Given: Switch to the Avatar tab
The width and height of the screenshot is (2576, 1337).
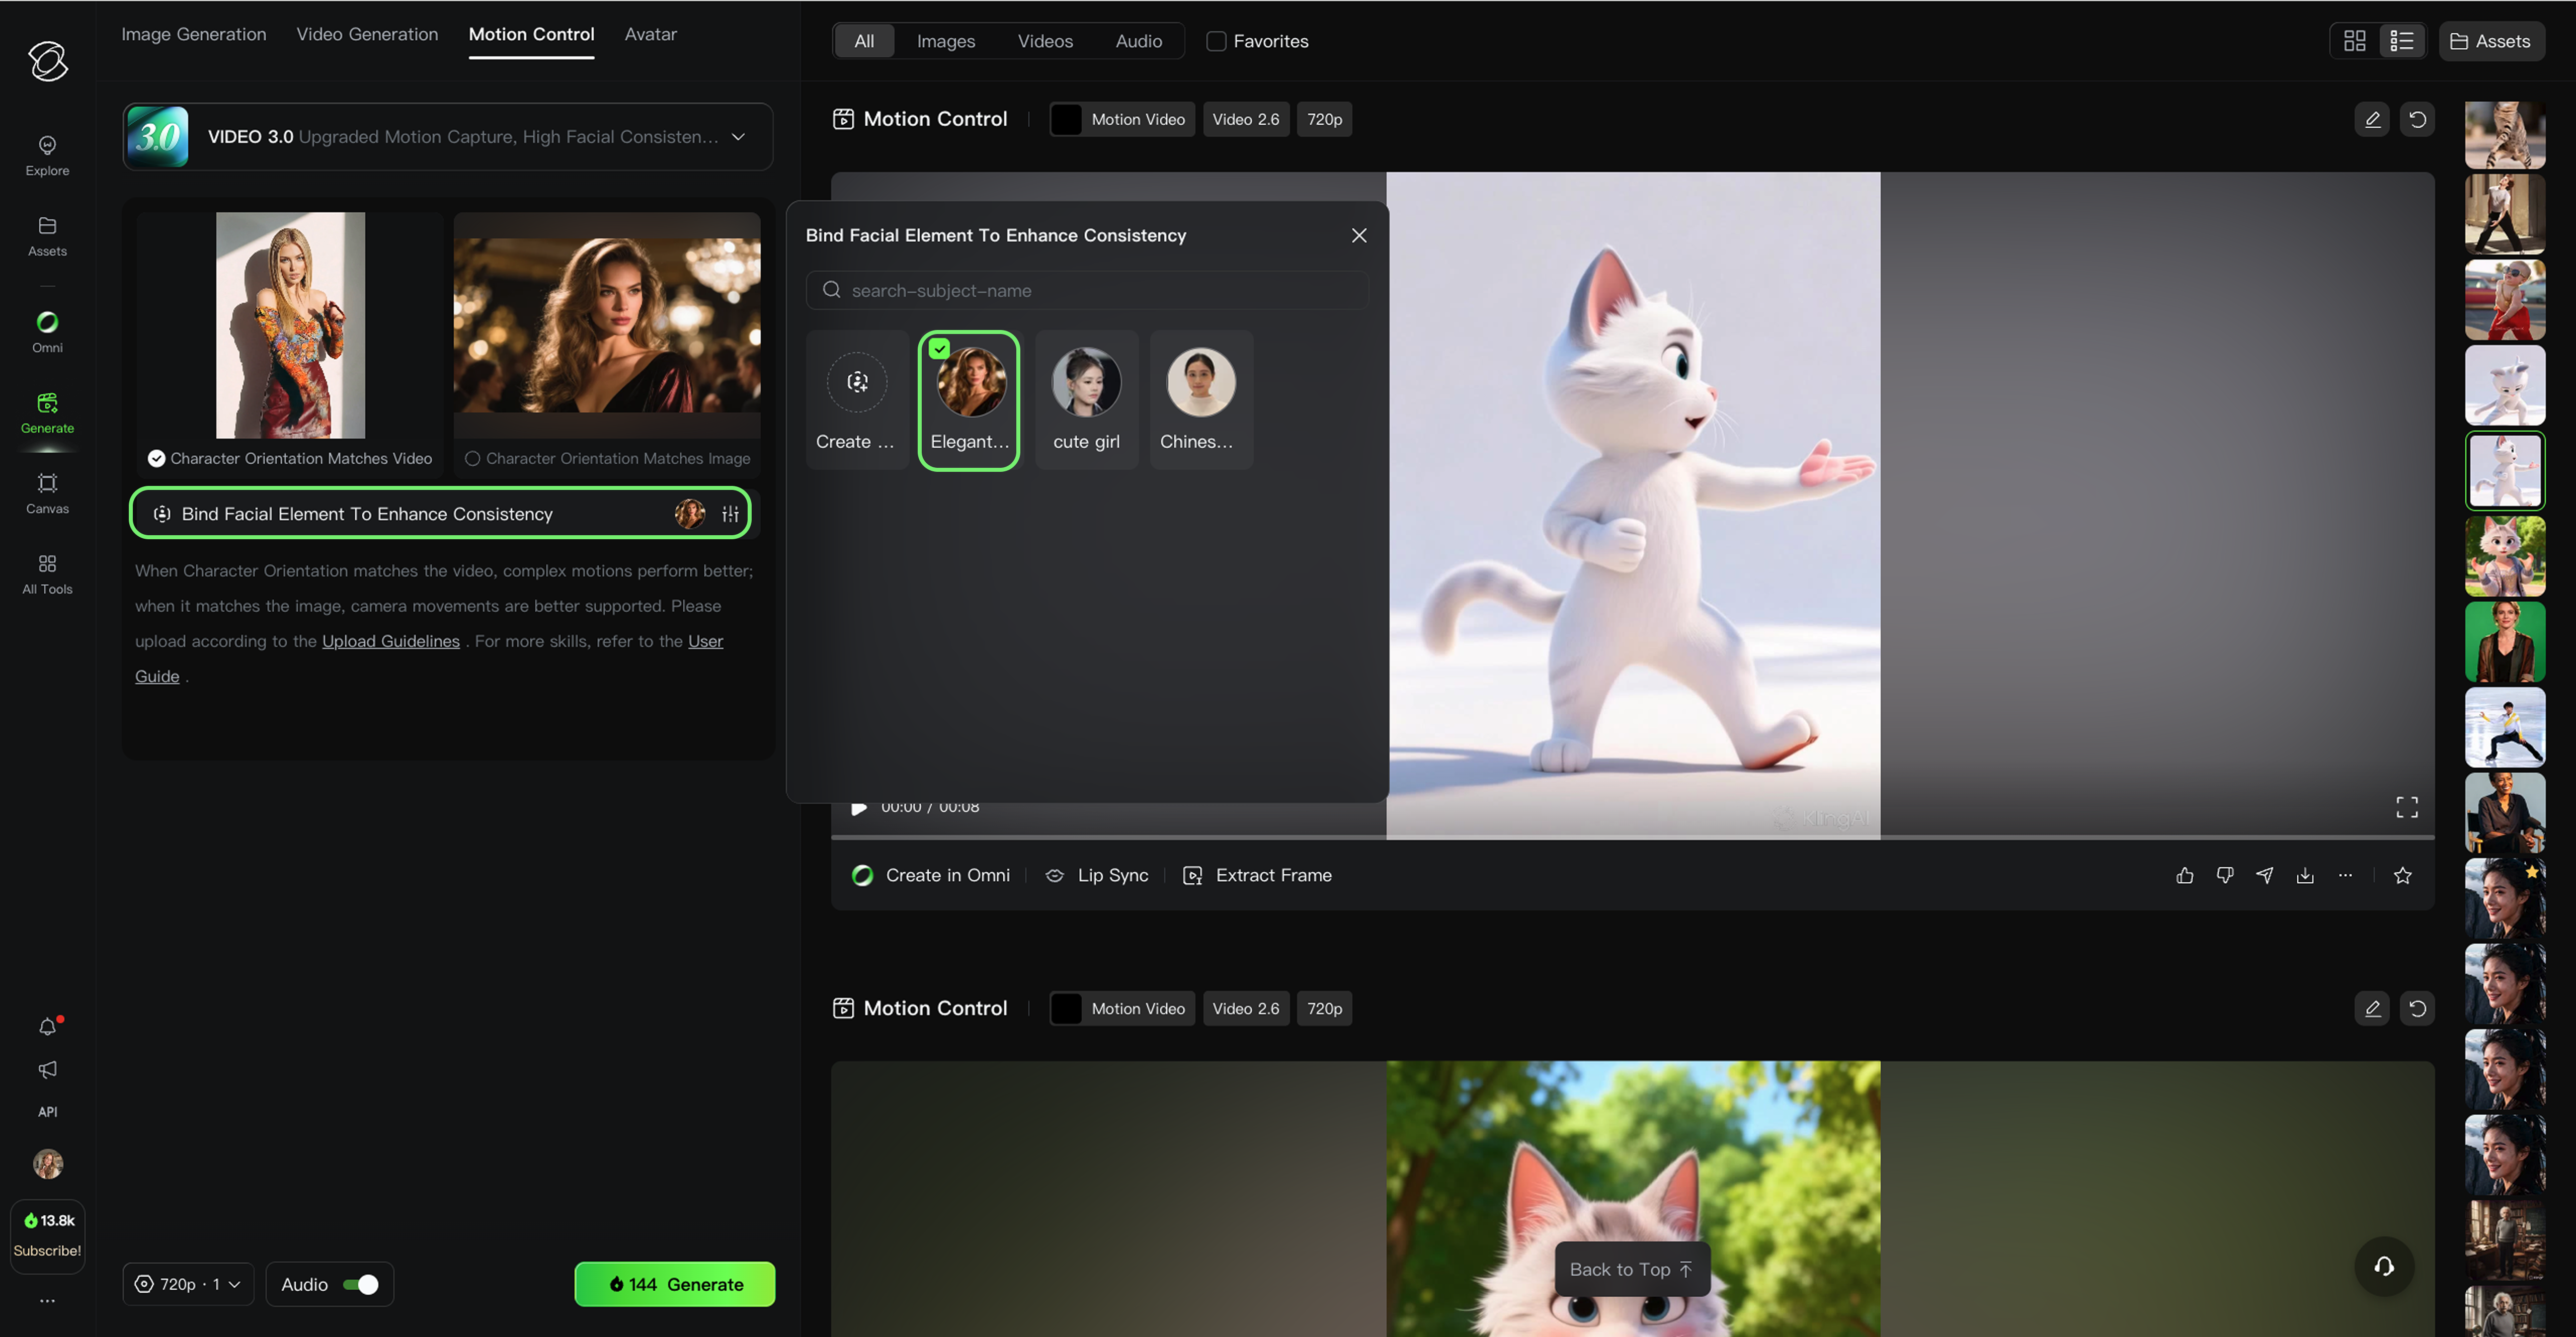Looking at the screenshot, I should pos(650,34).
